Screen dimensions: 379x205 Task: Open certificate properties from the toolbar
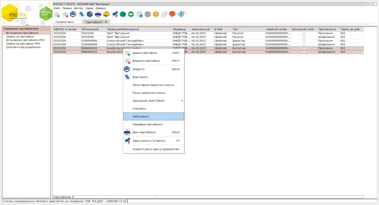tap(81, 14)
